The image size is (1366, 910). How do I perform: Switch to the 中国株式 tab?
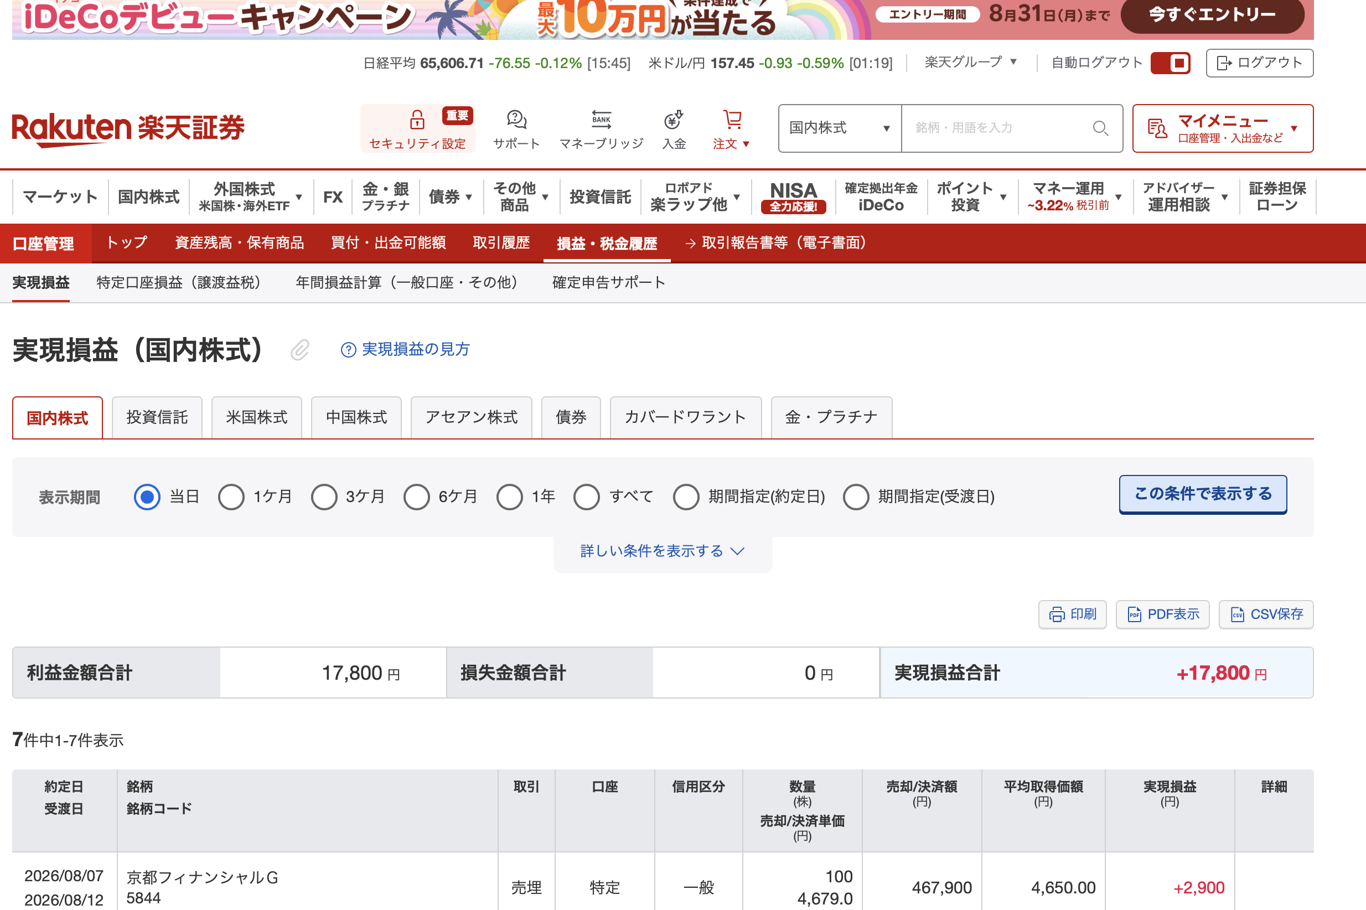356,417
